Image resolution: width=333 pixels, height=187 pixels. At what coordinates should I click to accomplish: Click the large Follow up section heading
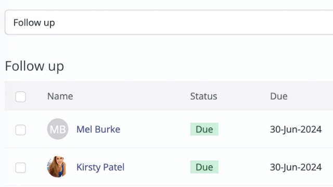tap(34, 66)
